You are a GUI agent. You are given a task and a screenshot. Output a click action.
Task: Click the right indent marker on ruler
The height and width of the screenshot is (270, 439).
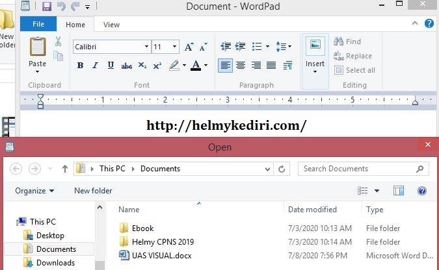(415, 102)
